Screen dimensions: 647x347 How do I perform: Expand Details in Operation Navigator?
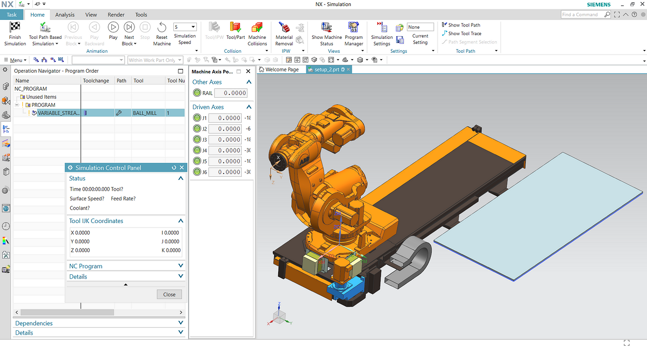pos(181,333)
